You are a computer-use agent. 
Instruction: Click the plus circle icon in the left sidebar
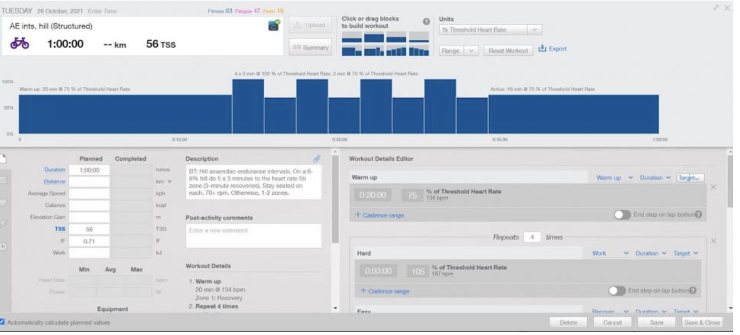(3, 246)
